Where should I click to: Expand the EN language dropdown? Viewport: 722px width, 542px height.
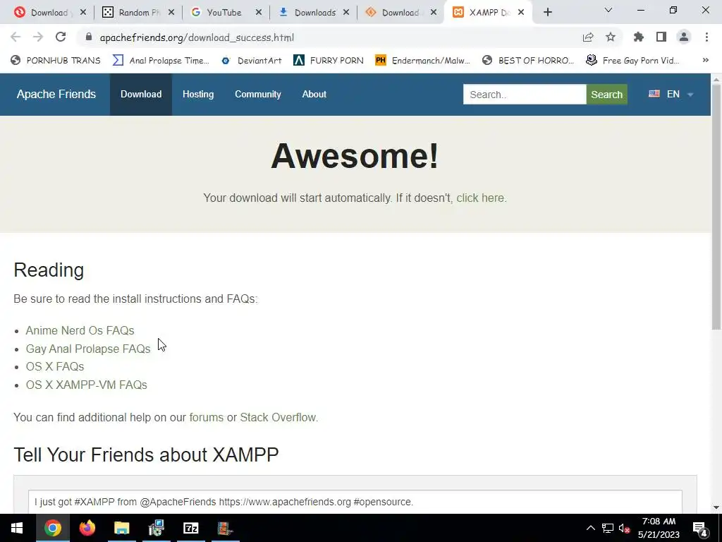click(671, 94)
